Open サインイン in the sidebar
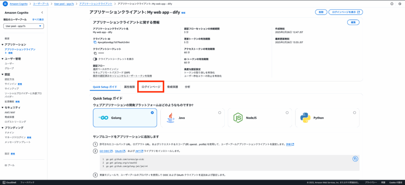 click(x=11, y=84)
